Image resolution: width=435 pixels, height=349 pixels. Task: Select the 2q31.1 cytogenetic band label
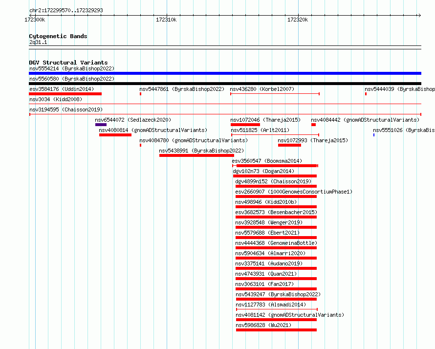[x=38, y=42]
